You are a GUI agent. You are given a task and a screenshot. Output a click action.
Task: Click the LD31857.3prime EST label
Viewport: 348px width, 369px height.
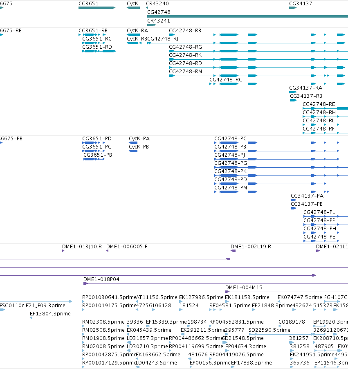147,338
